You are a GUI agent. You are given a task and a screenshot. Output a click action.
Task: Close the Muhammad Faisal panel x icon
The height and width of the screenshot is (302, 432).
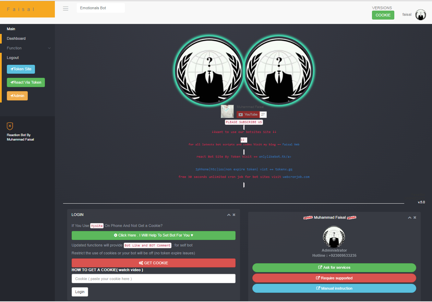tap(415, 218)
